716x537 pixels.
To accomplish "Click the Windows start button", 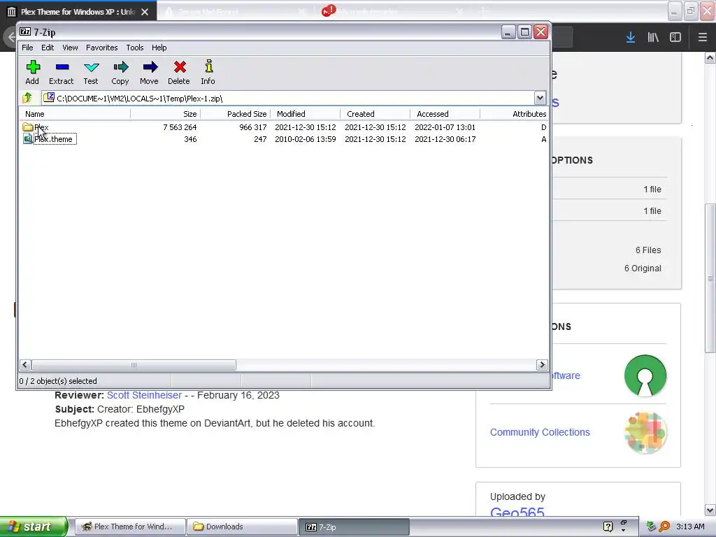I will 34,527.
